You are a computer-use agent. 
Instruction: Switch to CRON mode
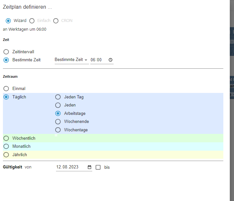point(56,21)
